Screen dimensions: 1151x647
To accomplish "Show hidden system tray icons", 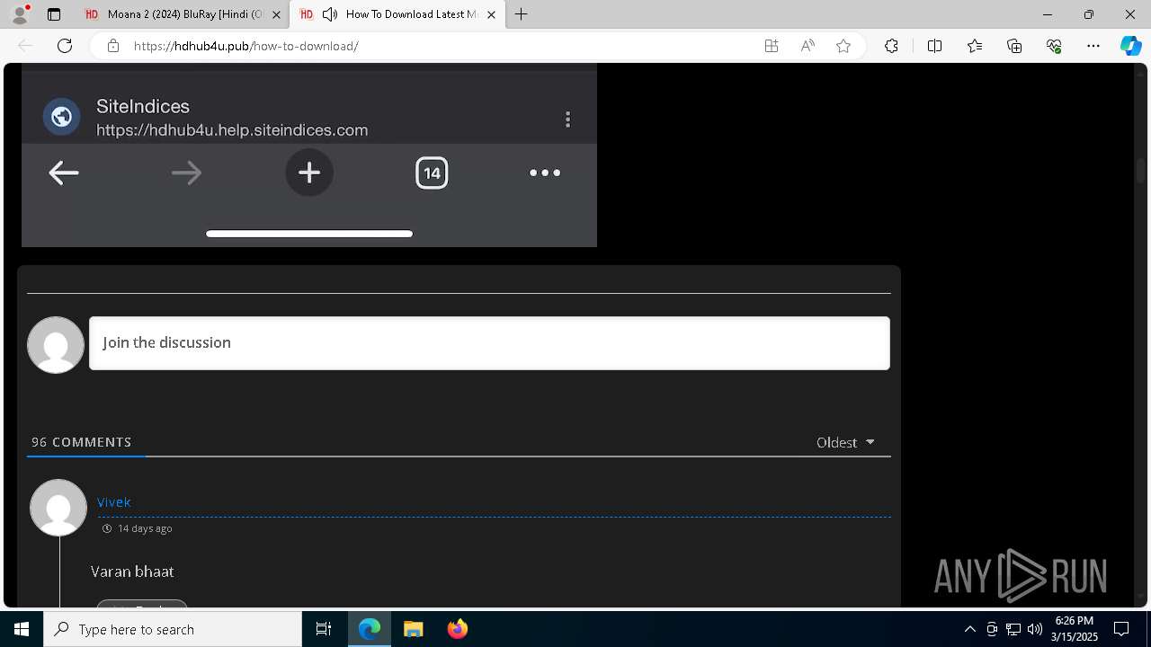I will point(969,629).
